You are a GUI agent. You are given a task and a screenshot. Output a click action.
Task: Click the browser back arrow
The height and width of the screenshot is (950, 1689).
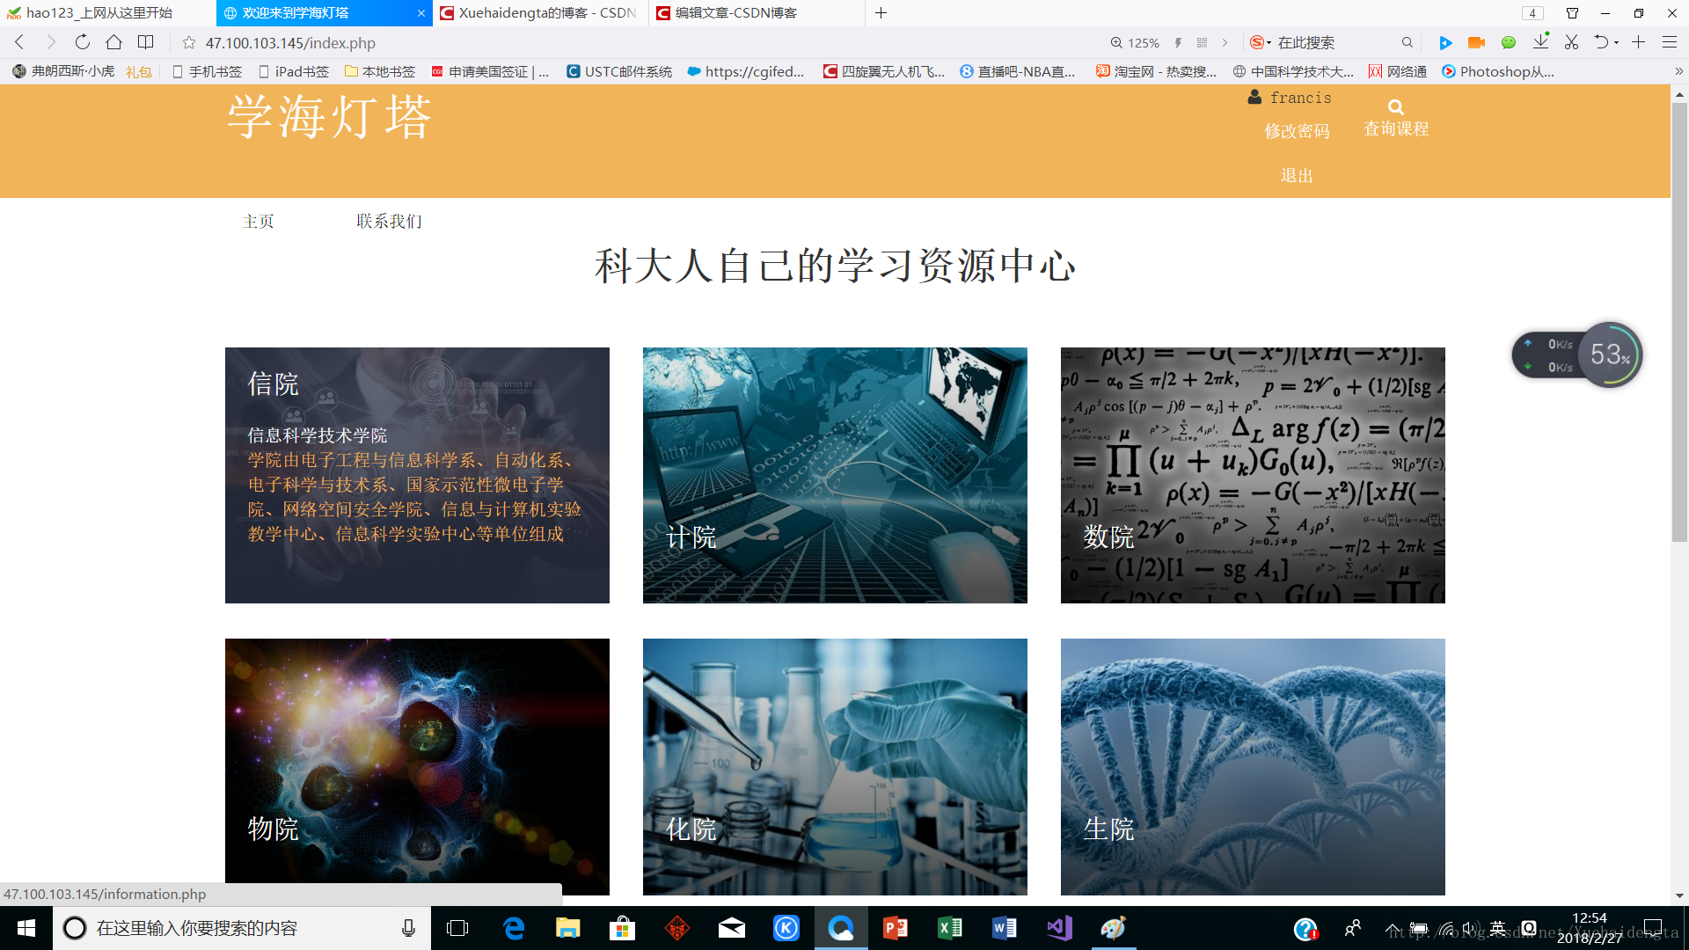tap(19, 42)
